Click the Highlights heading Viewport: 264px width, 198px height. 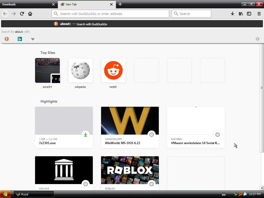tap(49, 101)
